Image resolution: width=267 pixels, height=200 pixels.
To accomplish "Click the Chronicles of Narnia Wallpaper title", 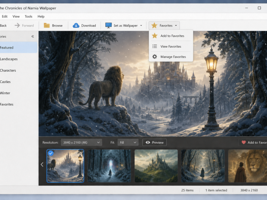I will click(x=28, y=8).
